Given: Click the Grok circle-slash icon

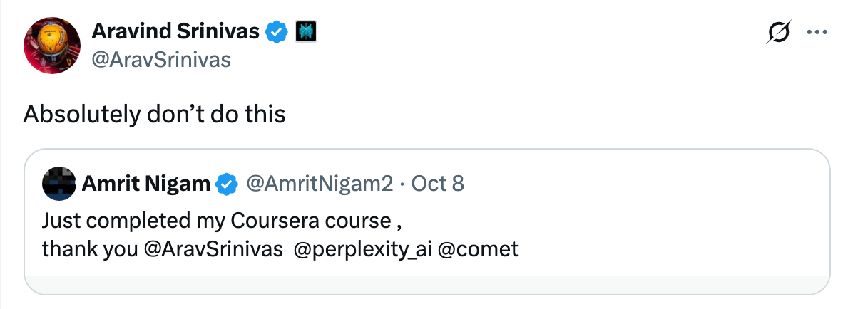Looking at the screenshot, I should coord(780,32).
